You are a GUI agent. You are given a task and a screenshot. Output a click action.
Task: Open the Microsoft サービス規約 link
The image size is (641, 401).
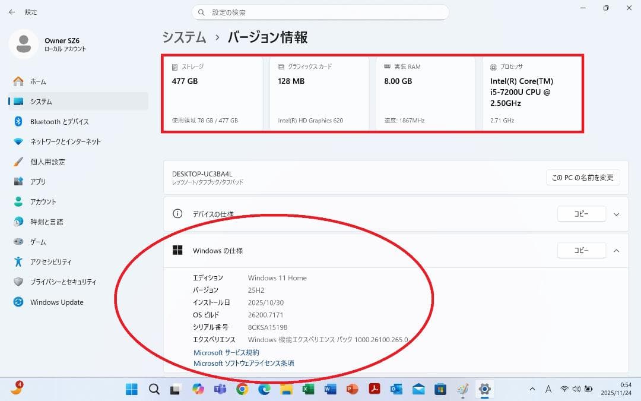click(226, 352)
